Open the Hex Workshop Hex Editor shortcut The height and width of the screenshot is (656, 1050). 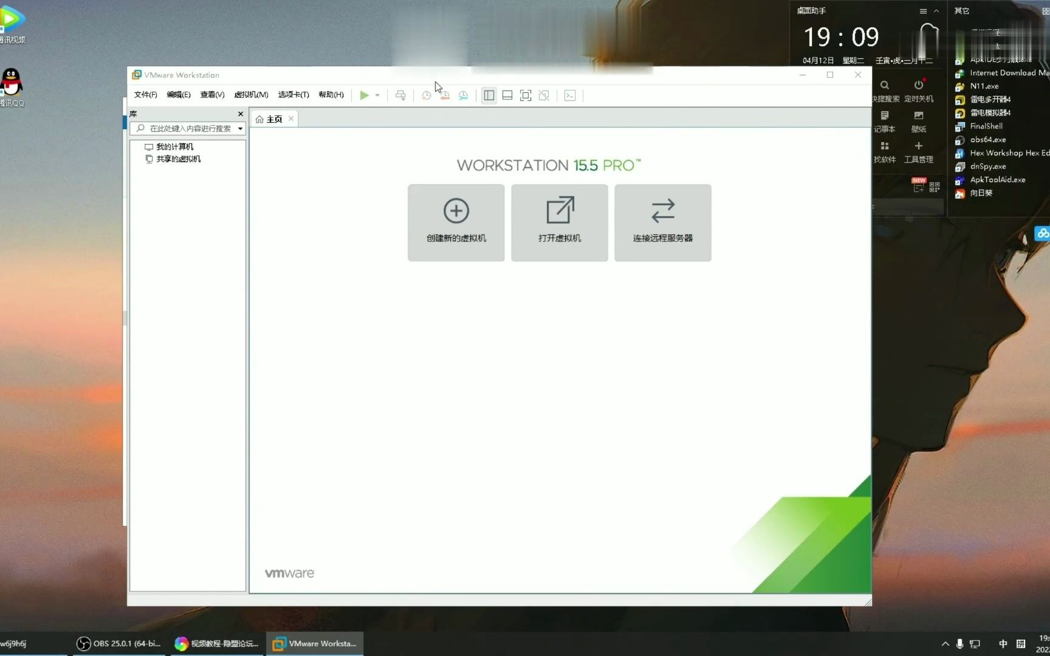coord(1003,153)
